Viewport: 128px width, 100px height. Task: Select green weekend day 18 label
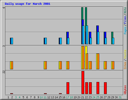pos(71,97)
